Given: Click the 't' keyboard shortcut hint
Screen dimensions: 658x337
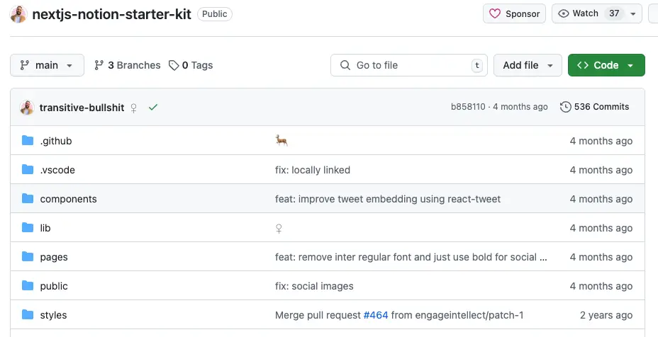Looking at the screenshot, I should (476, 65).
